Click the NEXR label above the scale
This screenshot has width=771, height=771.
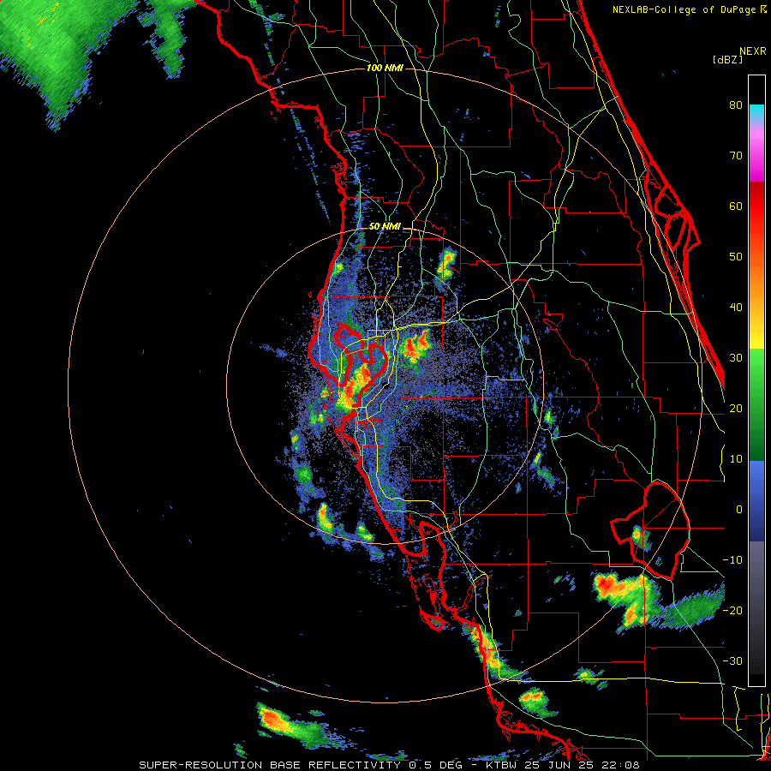752,51
